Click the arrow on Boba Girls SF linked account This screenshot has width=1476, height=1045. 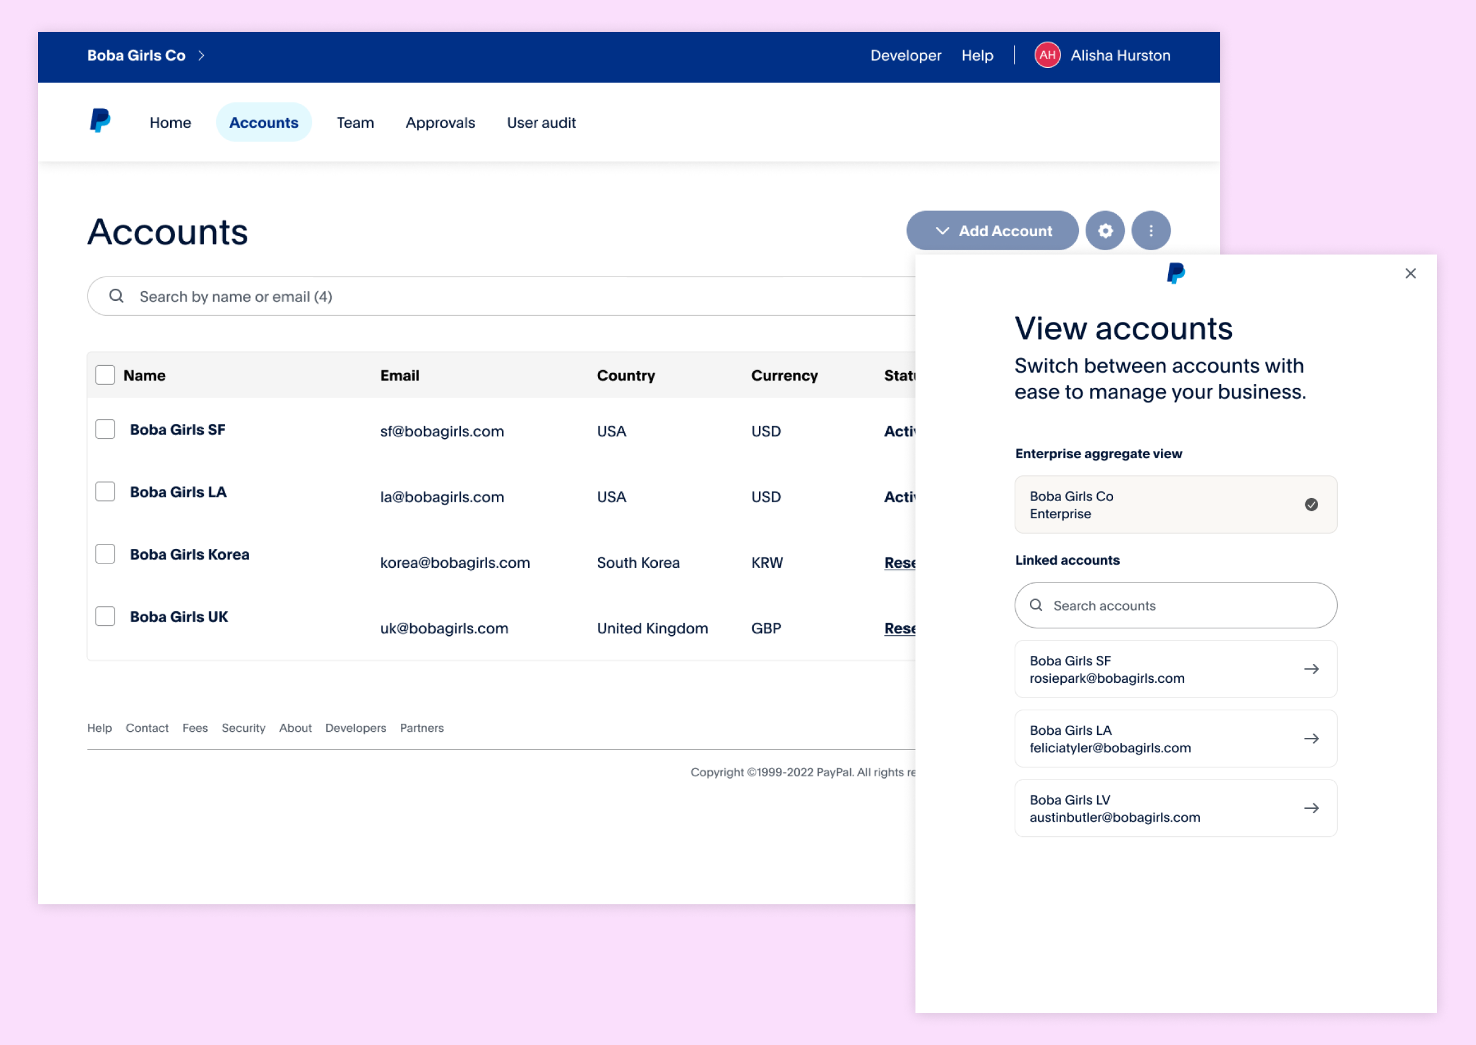1311,669
